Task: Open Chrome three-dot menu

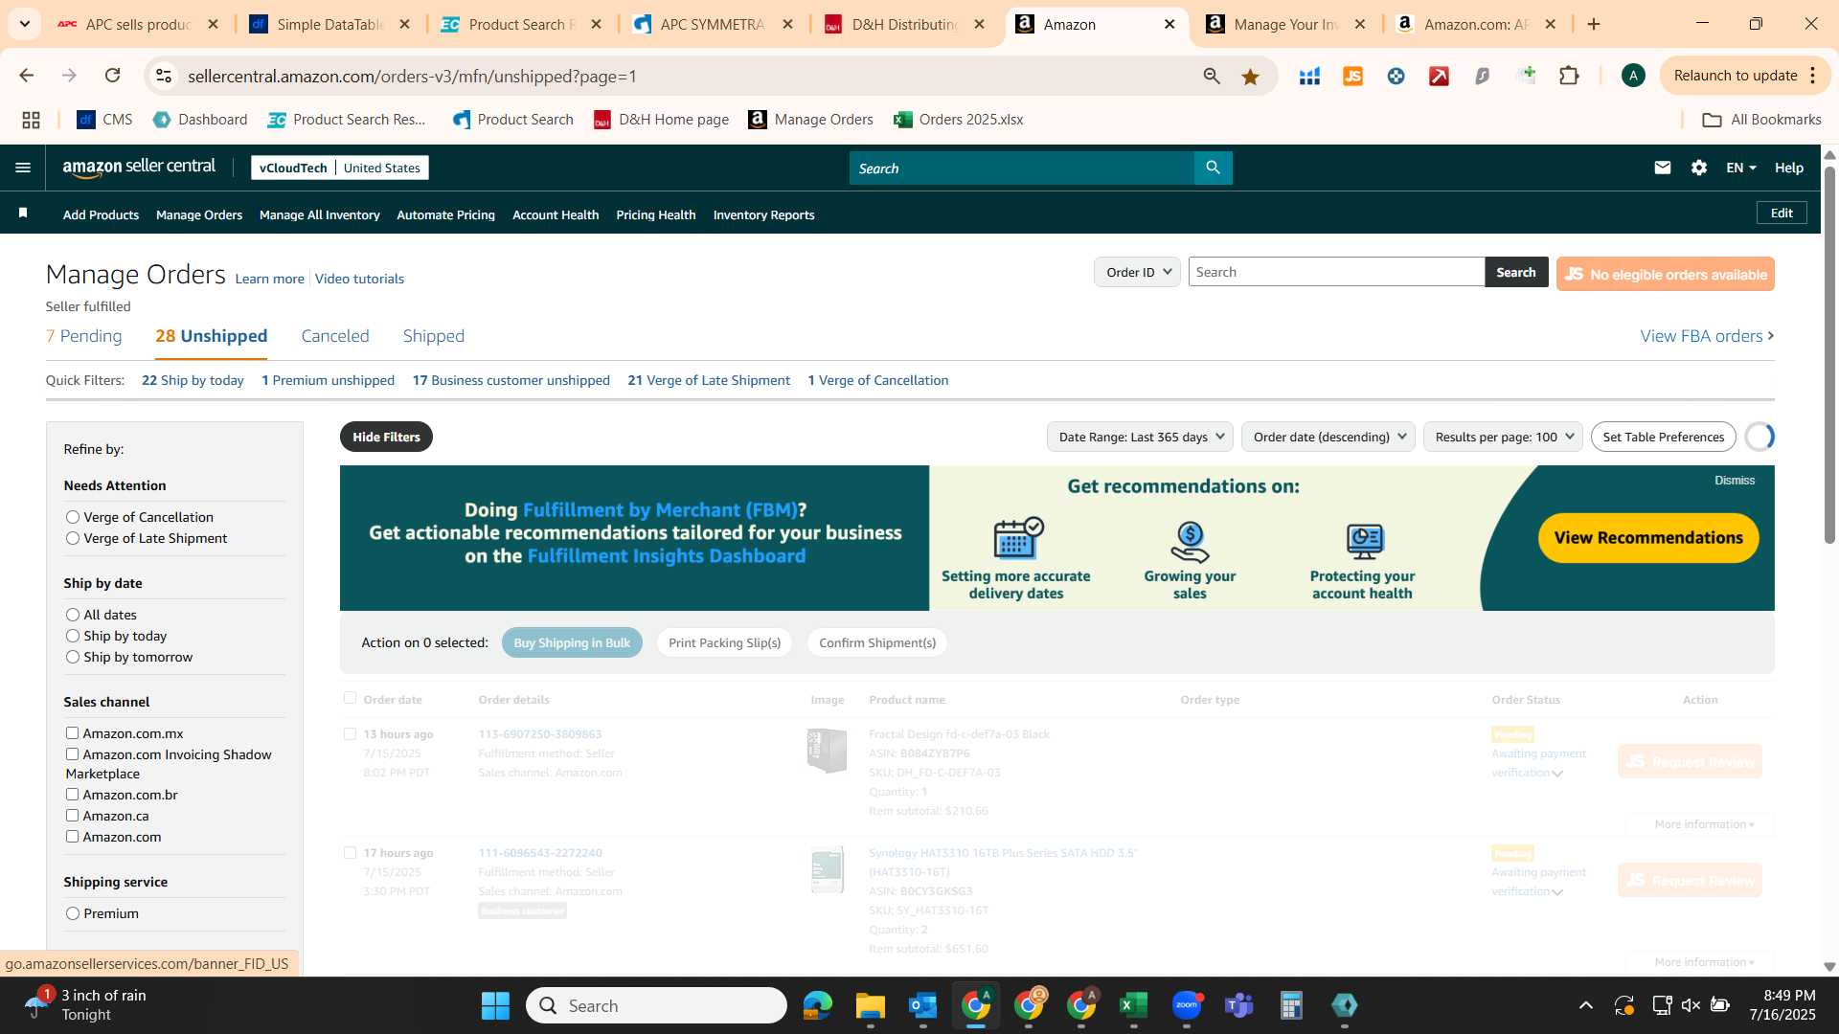Action: [x=1813, y=76]
